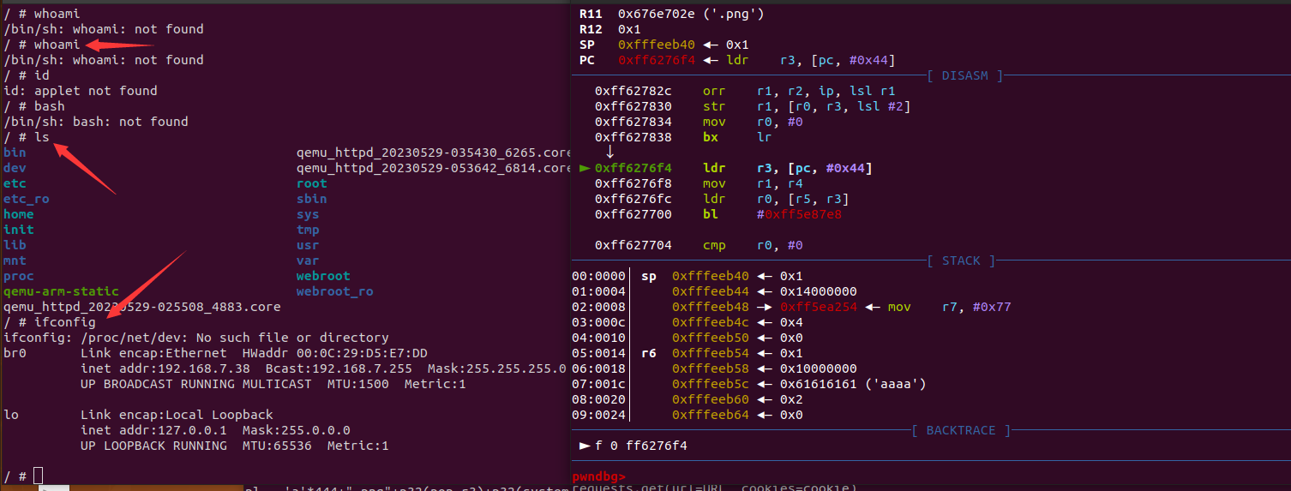Click stack address 0xfffeeb60

pos(711,399)
